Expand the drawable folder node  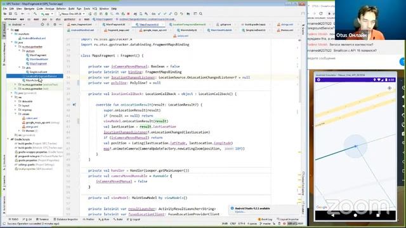15,101
